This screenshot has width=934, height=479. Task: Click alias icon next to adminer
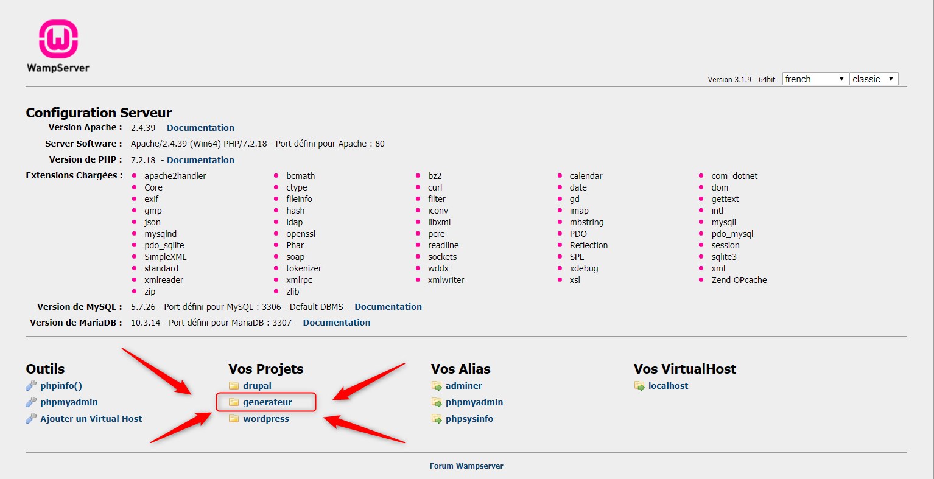(x=437, y=386)
